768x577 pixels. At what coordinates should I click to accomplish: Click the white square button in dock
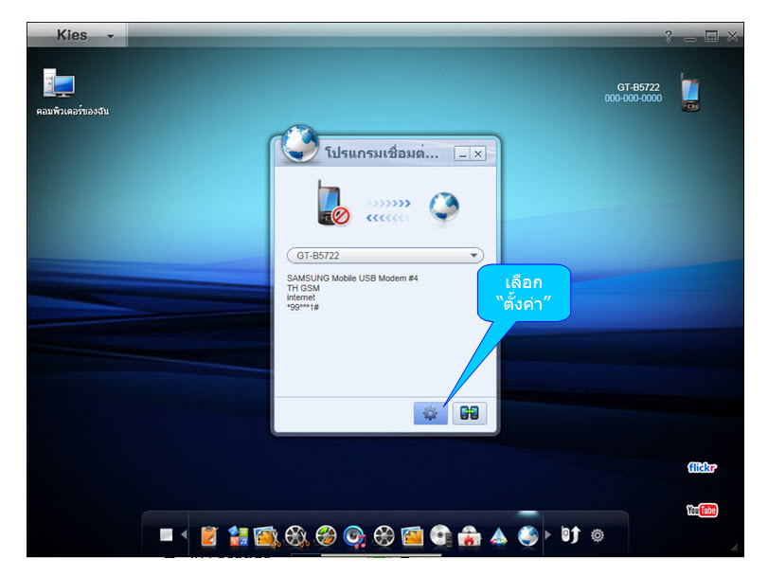tap(166, 535)
